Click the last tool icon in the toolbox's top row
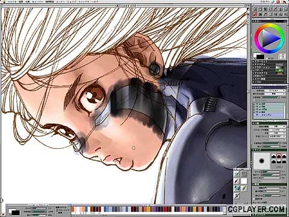Image resolution: width=289 pixels, height=217 pixels. pos(286,9)
